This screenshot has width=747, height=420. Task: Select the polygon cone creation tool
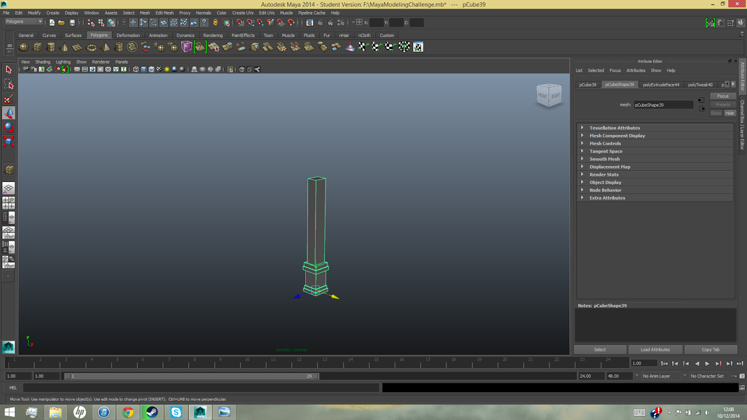tap(64, 47)
